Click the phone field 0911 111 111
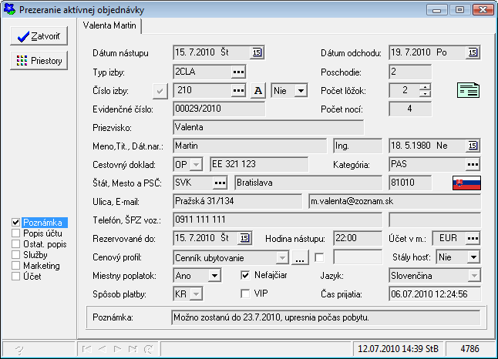The height and width of the screenshot is (359, 498). point(278,220)
